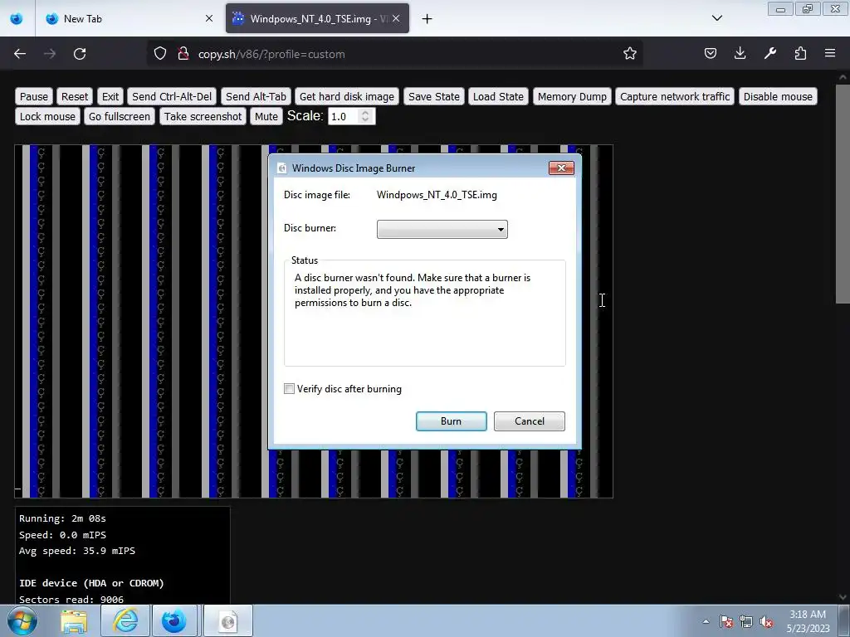This screenshot has height=637, width=850.
Task: Take screenshot of the emulator
Action: click(203, 116)
